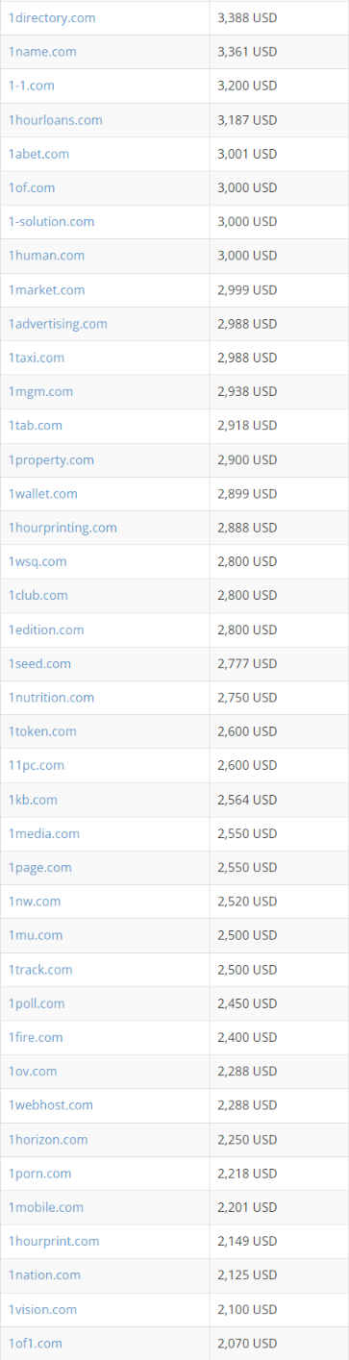Click the 1wallet.com domain link

(x=43, y=493)
